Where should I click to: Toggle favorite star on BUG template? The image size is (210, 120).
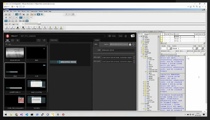point(28,60)
